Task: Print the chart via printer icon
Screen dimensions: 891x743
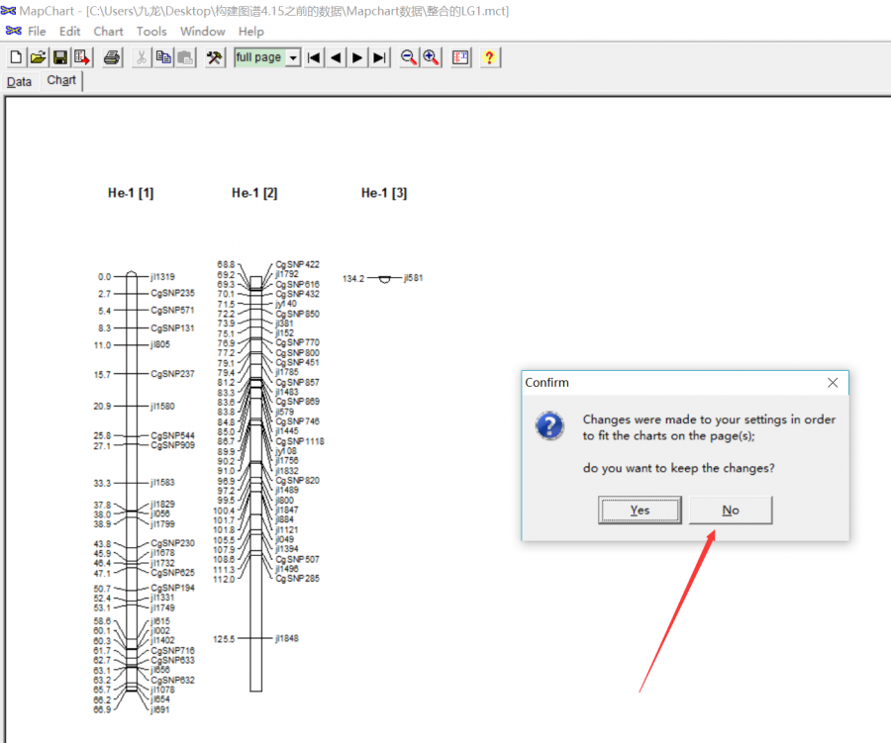Action: click(112, 57)
